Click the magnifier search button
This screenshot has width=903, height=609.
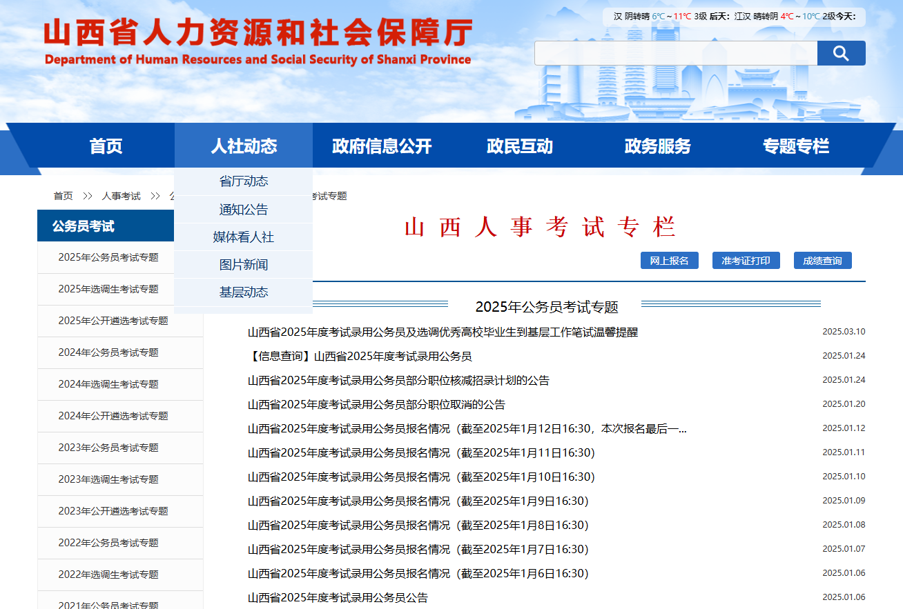[x=841, y=53]
